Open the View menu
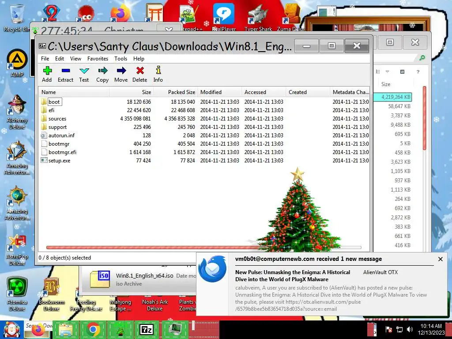Viewport: 452px width, 339px height. tap(75, 59)
